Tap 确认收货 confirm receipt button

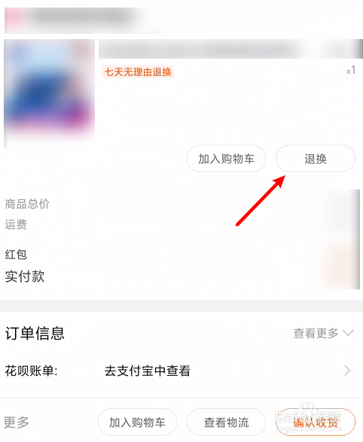pyautogui.click(x=316, y=422)
